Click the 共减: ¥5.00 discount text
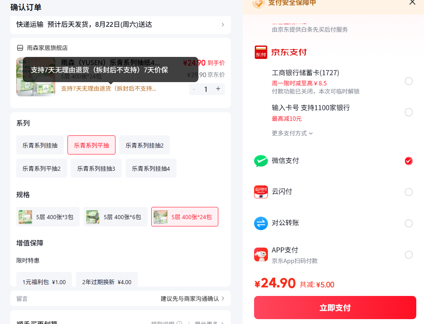This screenshot has height=324, width=424. coord(317,285)
